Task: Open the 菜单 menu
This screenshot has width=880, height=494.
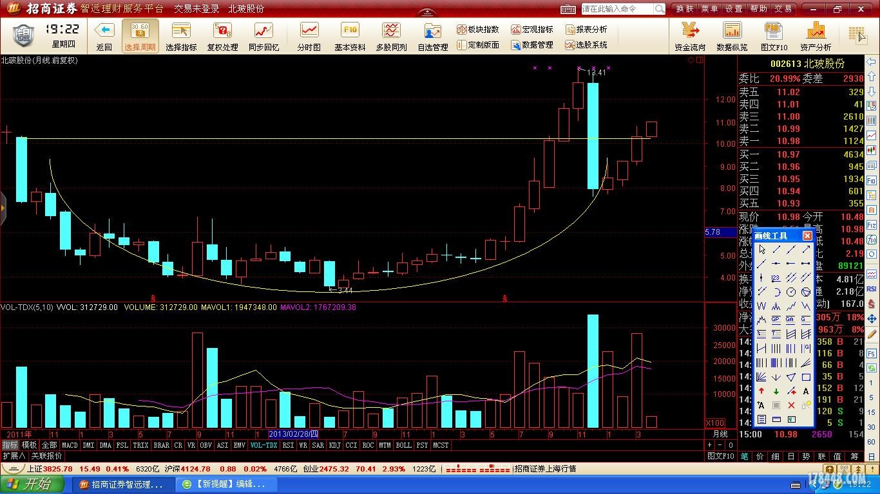Action: pos(709,9)
